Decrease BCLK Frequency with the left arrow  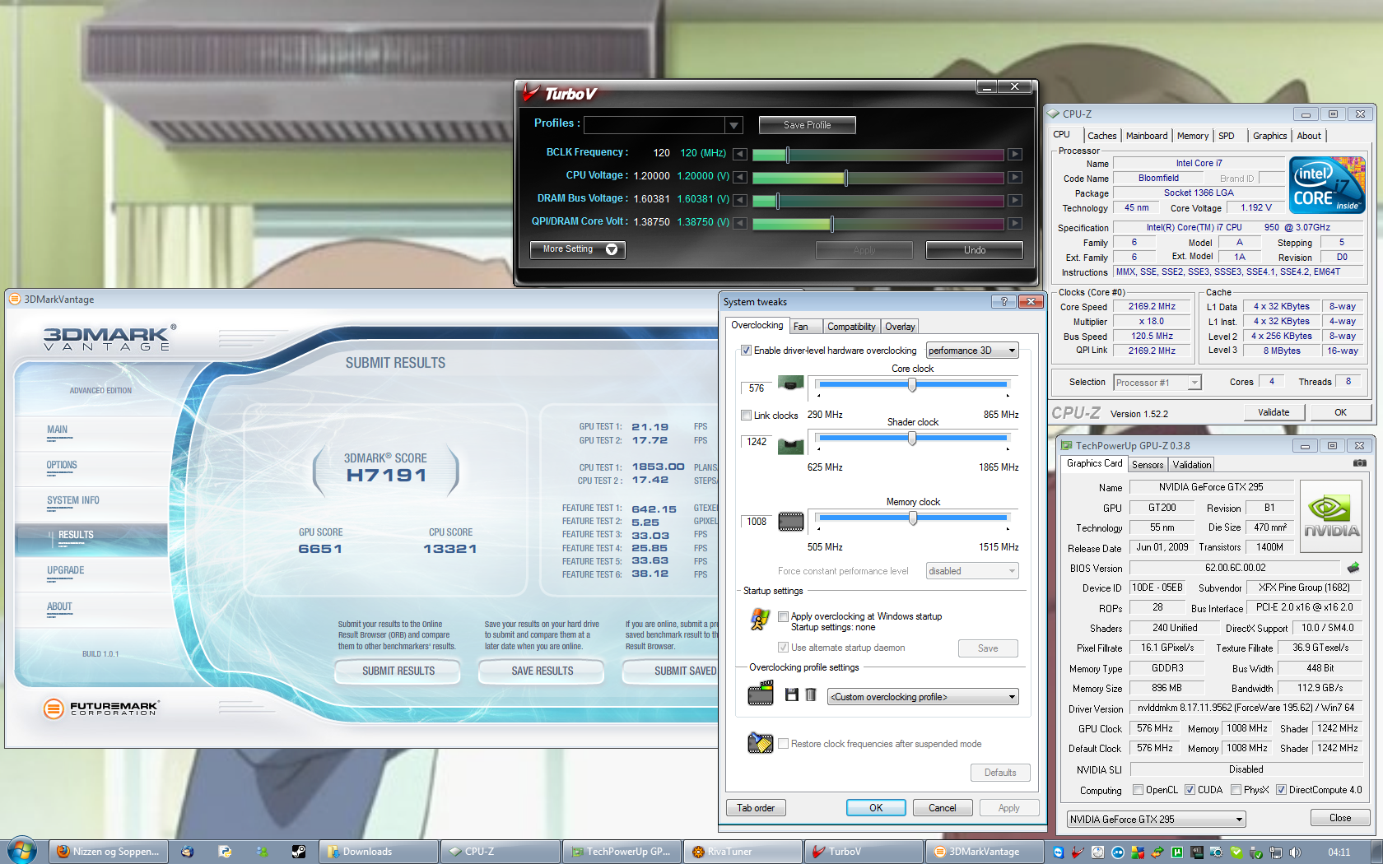[740, 154]
